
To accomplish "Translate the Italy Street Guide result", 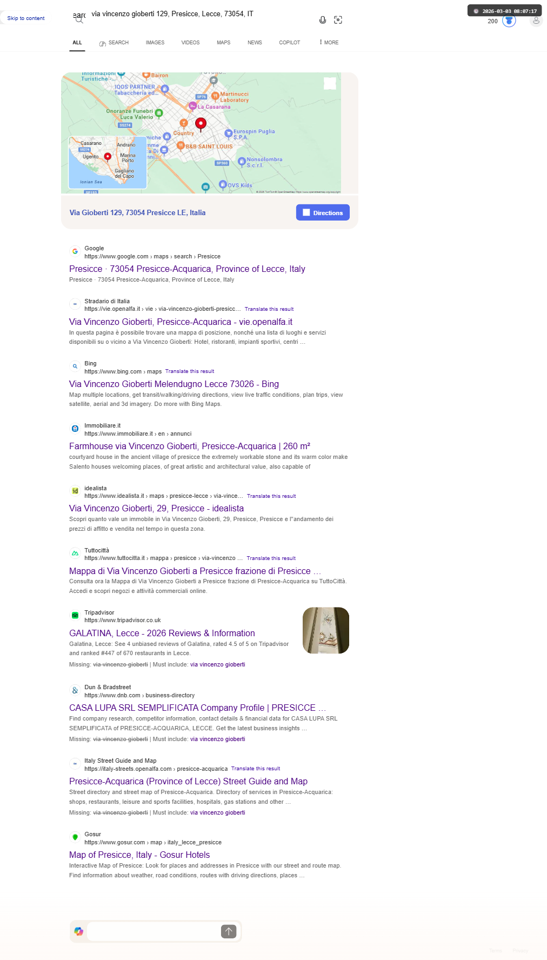I will [x=256, y=769].
